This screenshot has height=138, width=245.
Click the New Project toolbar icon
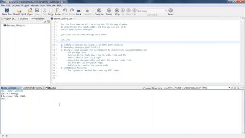coord(20,11)
